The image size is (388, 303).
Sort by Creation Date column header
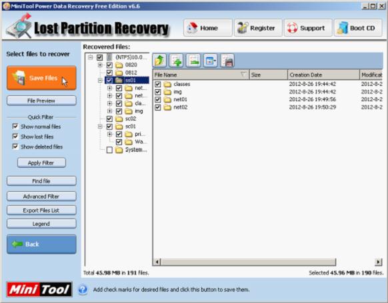[323, 75]
